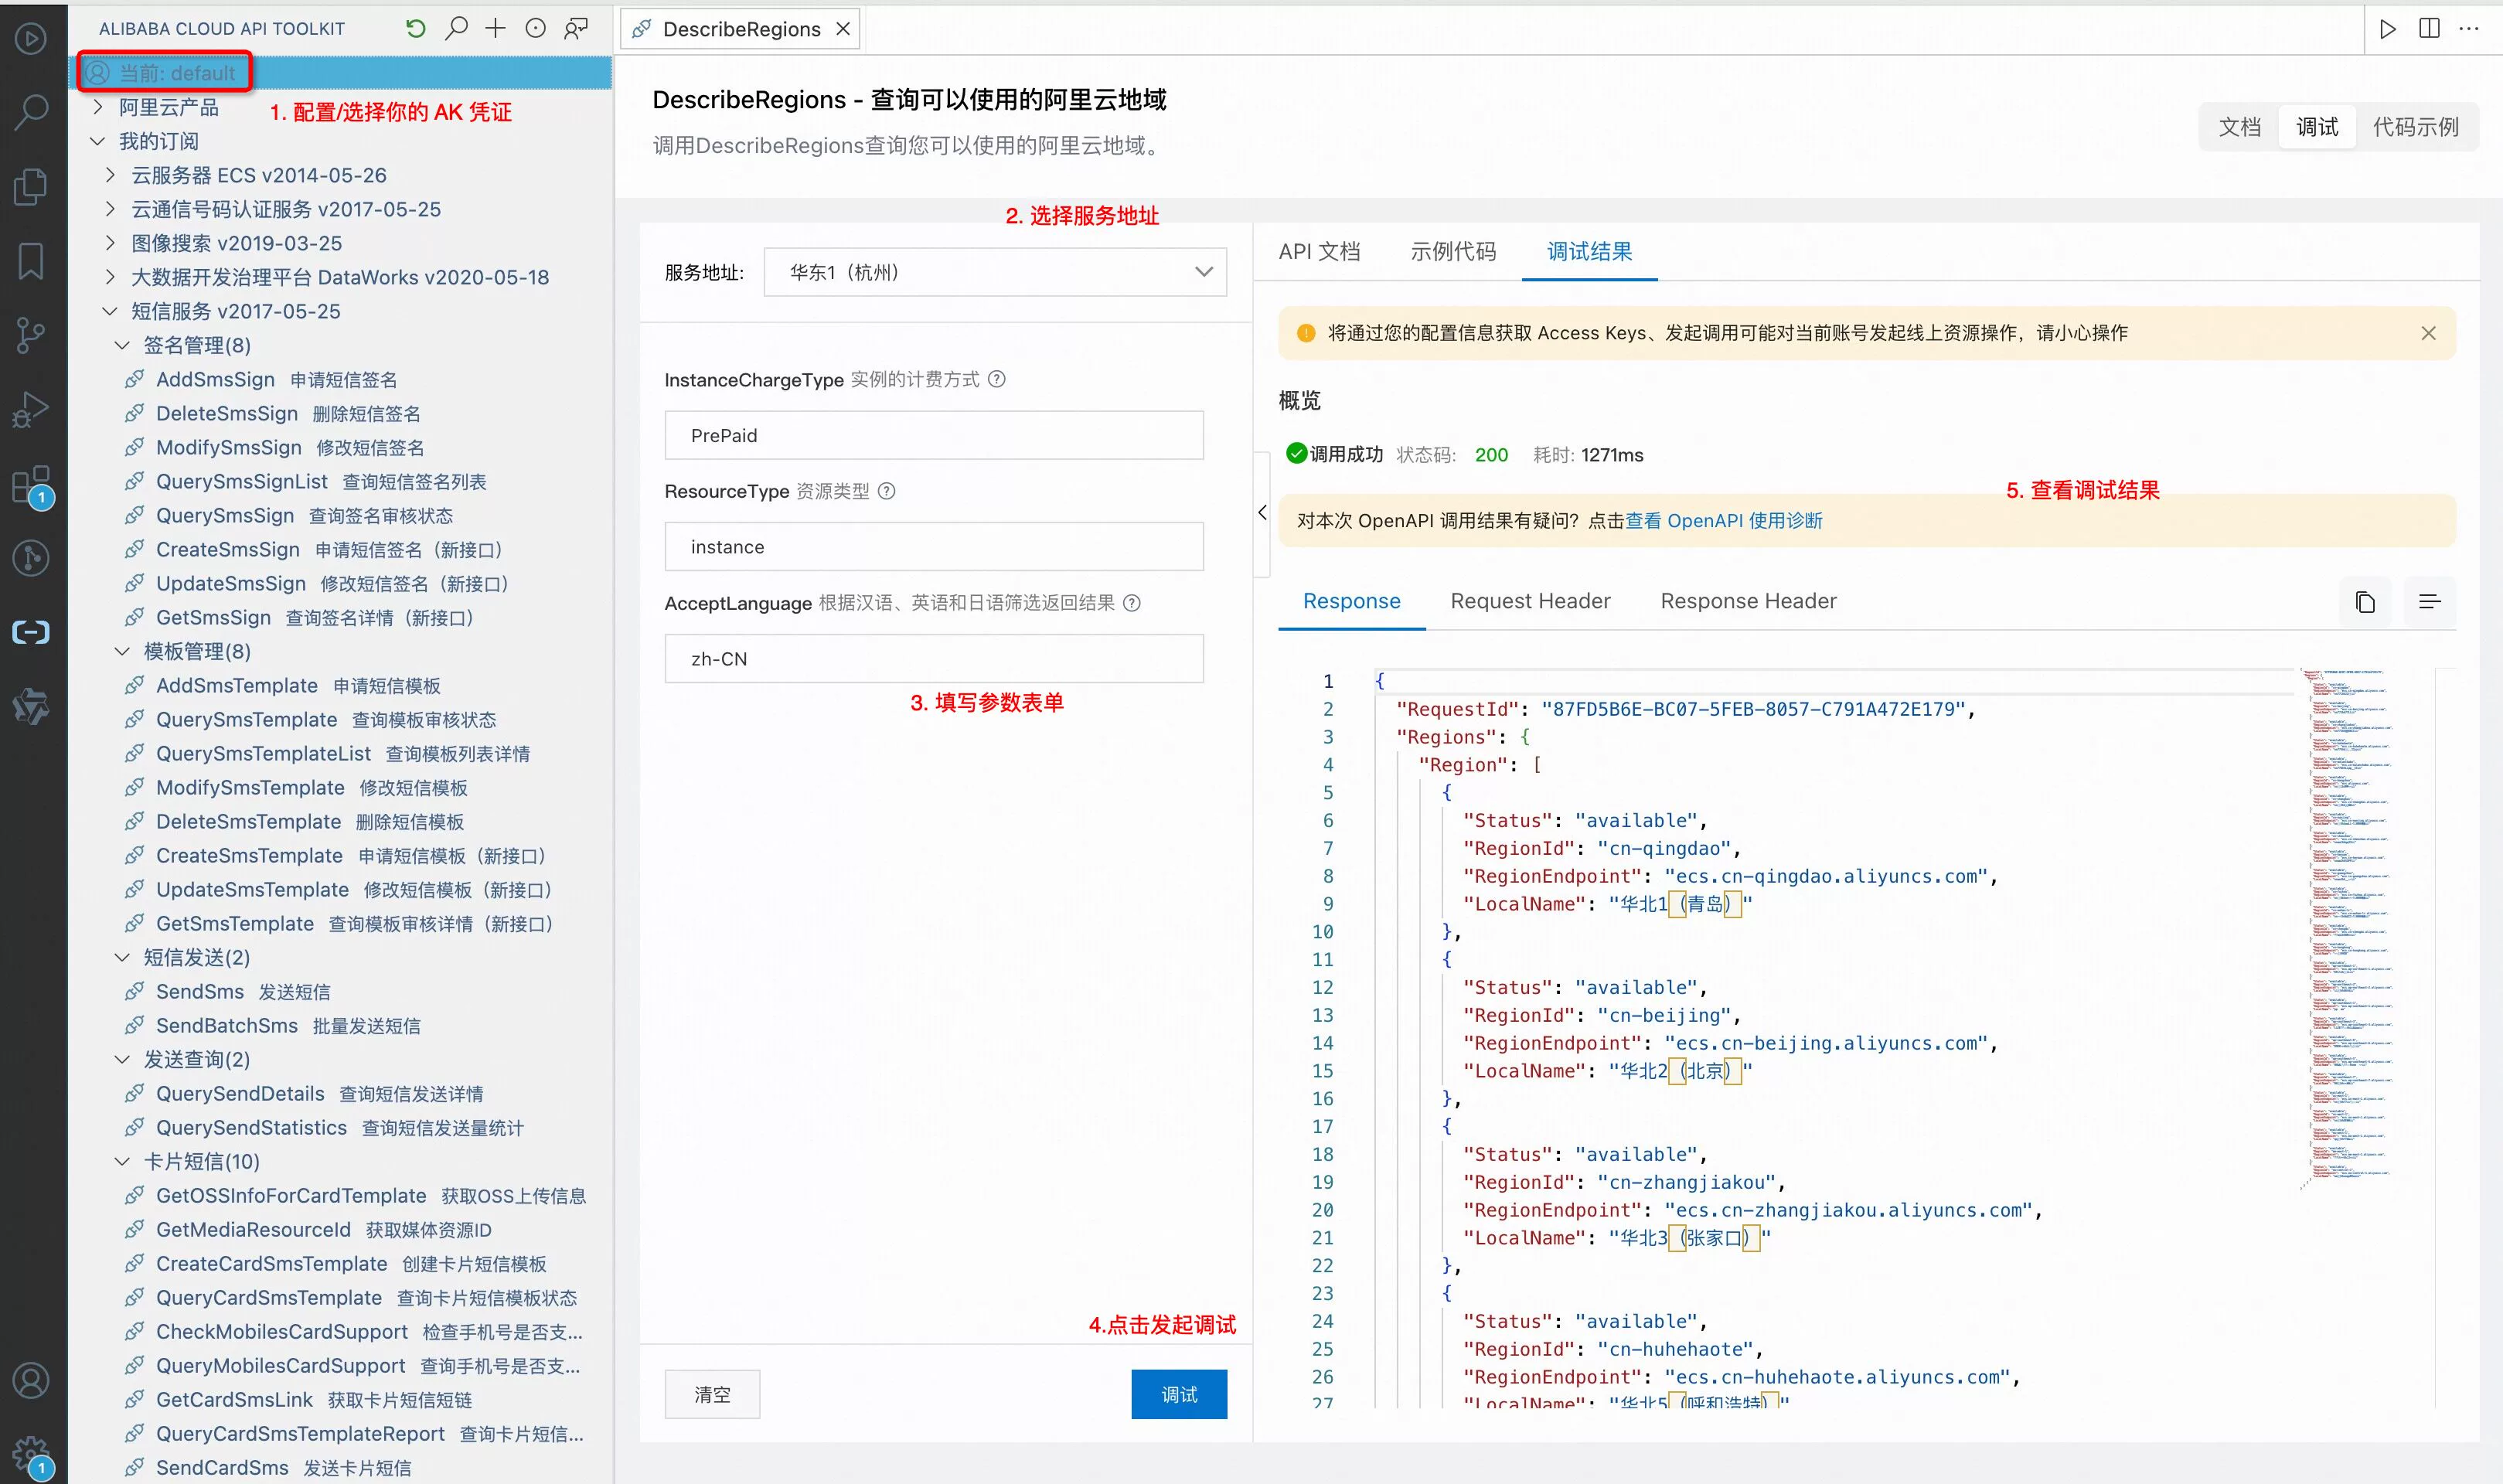Click the AcceptLanguage zh-CN input field

click(x=933, y=659)
